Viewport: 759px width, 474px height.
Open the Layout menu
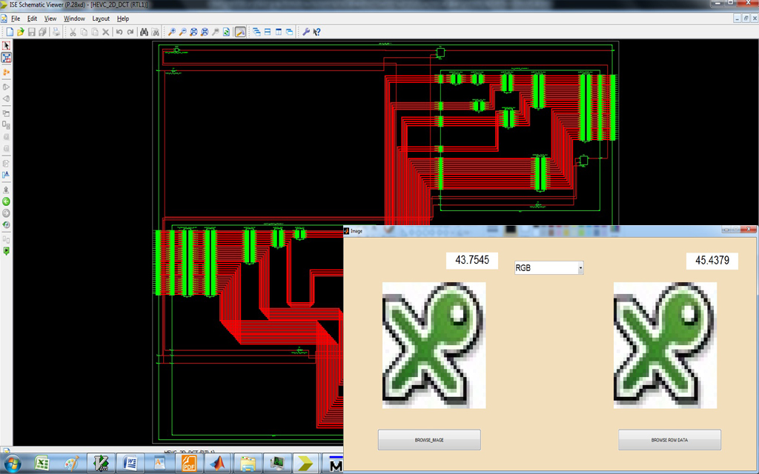101,19
